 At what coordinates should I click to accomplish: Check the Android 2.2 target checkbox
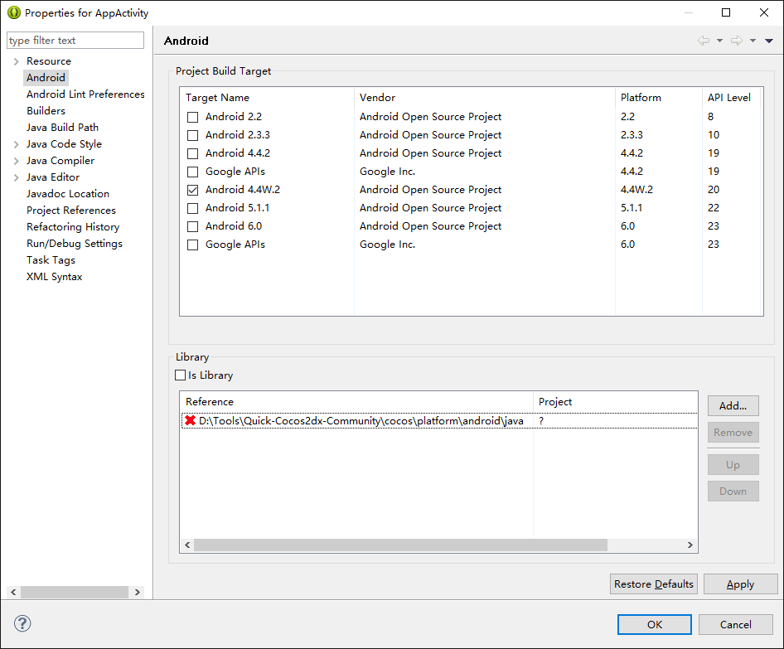[x=192, y=117]
